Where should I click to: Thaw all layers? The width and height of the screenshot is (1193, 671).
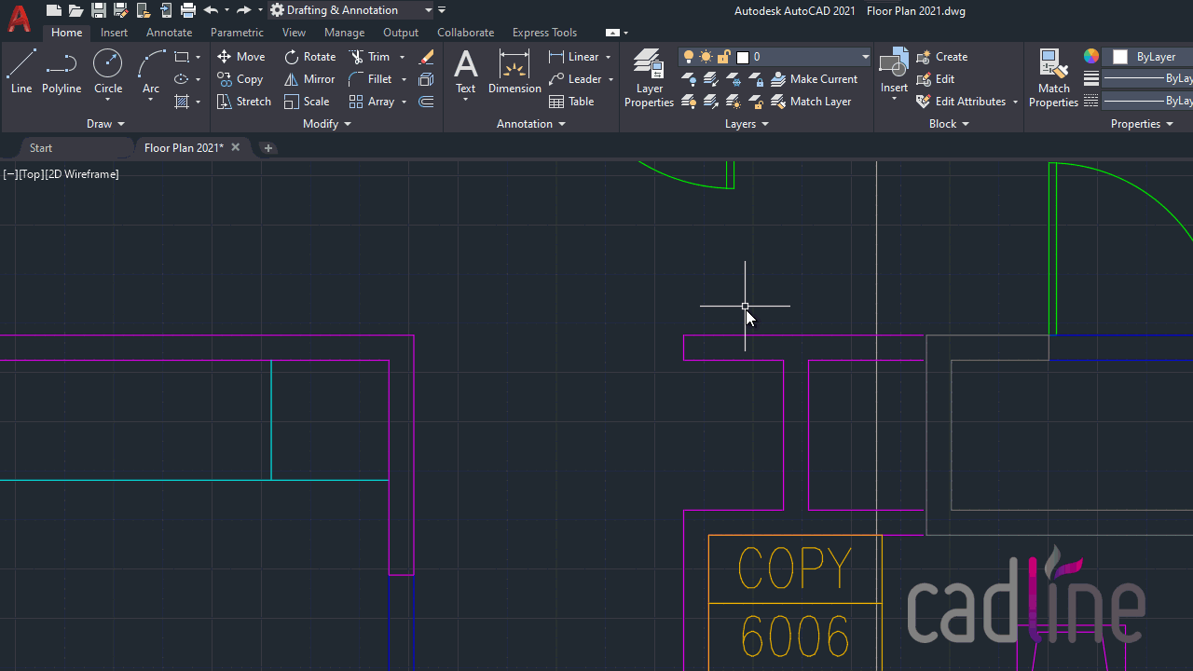(734, 102)
